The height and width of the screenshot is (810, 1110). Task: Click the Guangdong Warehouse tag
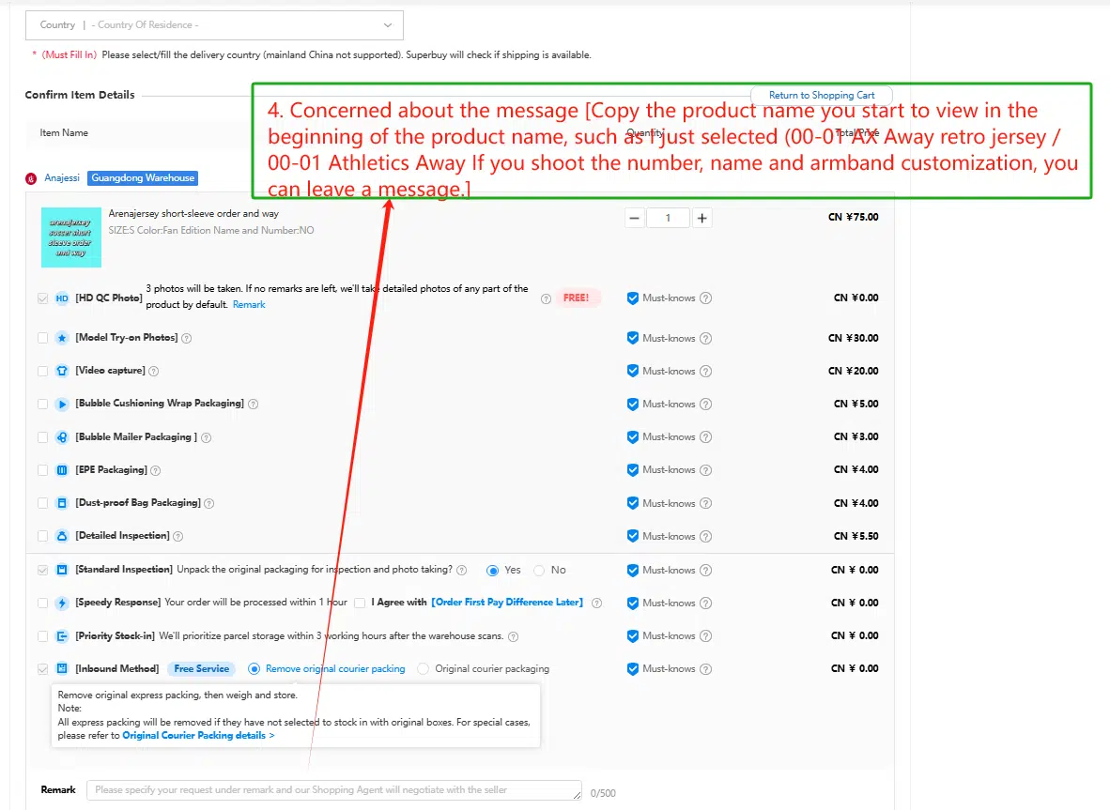[x=143, y=177]
